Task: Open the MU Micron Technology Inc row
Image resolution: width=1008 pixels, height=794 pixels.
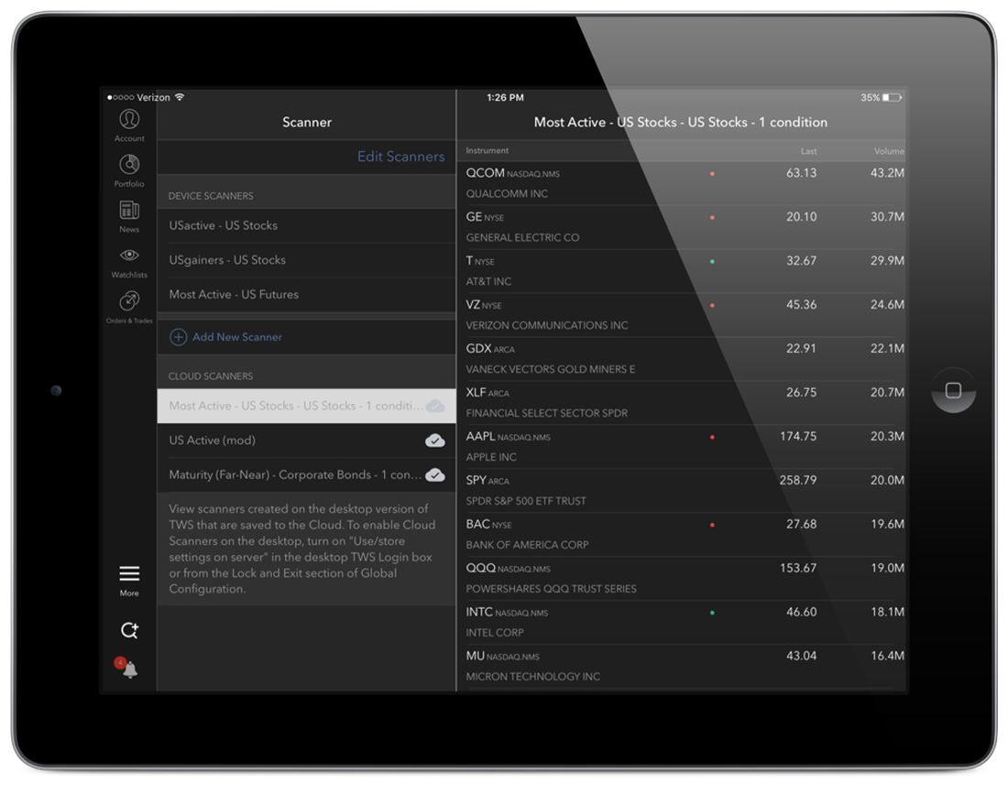Action: (x=682, y=666)
